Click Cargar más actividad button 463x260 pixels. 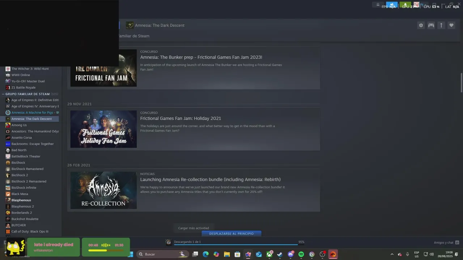tap(194, 228)
